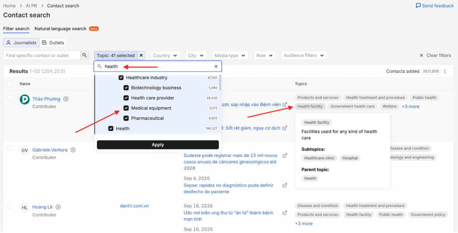
Task: Go to Home breadcrumb
Action: pyautogui.click(x=9, y=6)
